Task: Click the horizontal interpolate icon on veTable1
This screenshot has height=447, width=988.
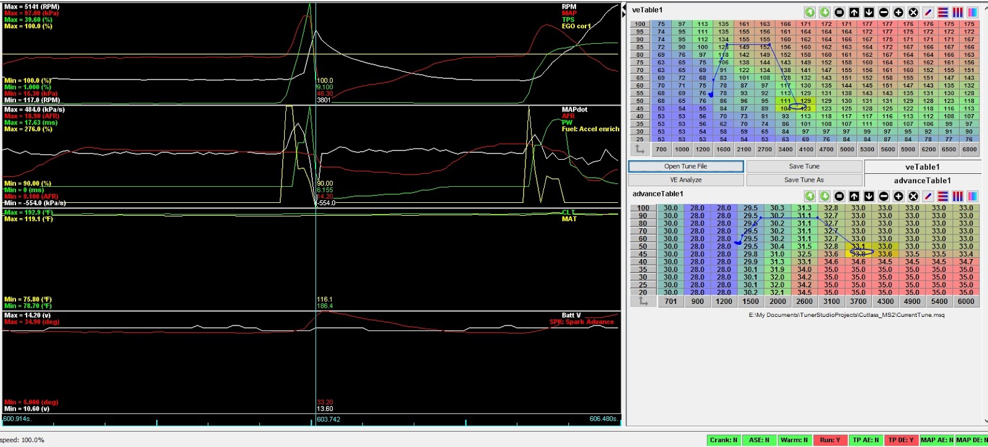Action: click(x=943, y=12)
